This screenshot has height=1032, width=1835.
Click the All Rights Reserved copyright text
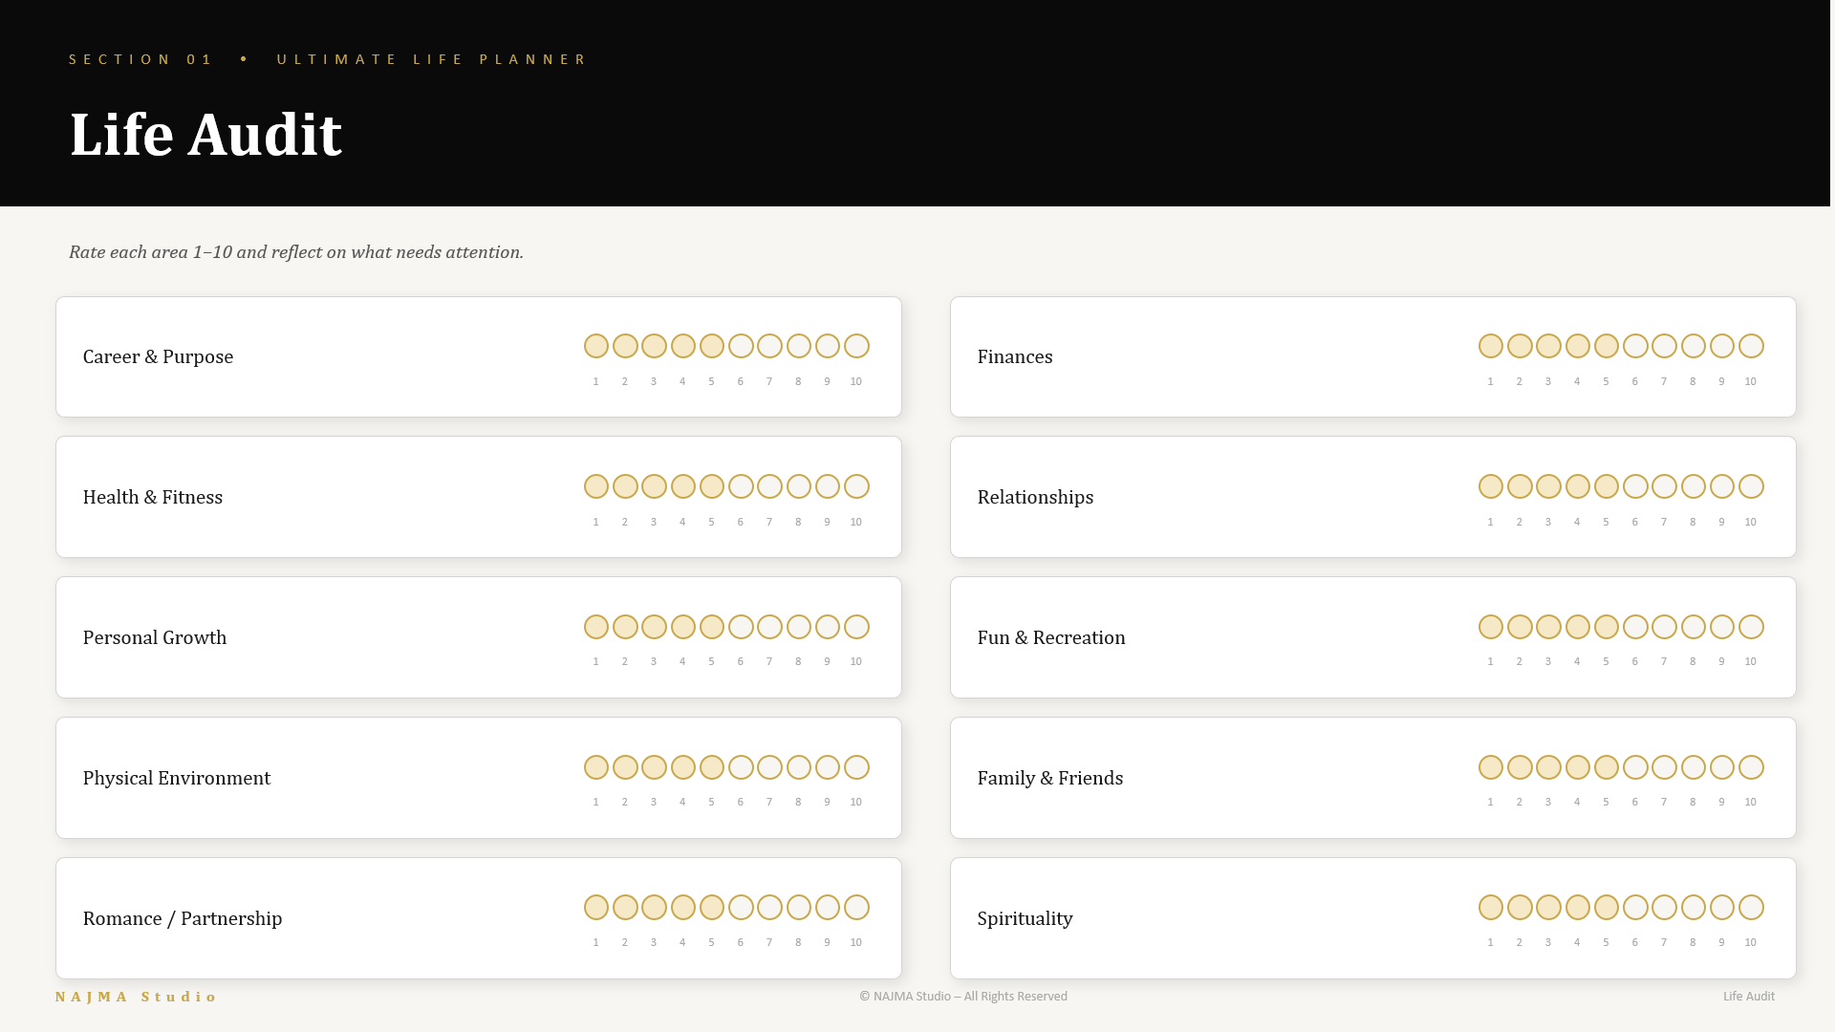tap(963, 996)
